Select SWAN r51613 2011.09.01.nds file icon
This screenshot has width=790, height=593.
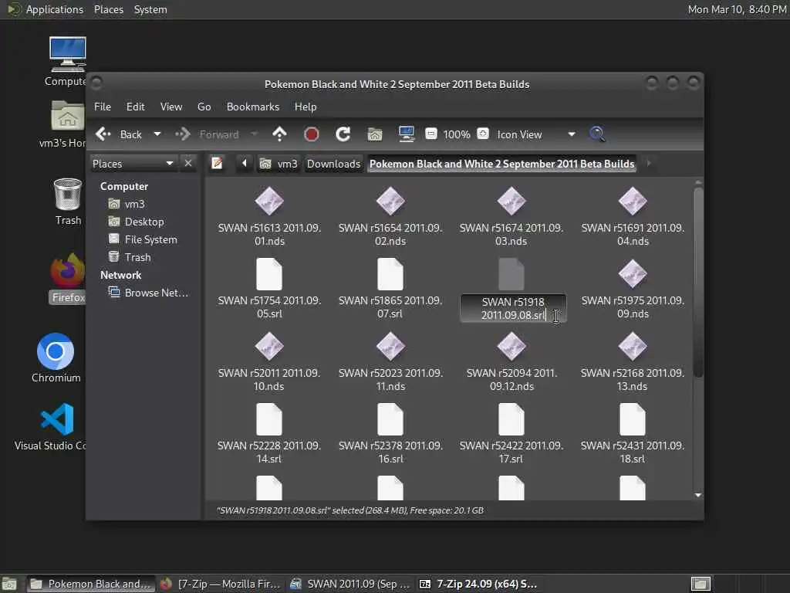pyautogui.click(x=269, y=202)
